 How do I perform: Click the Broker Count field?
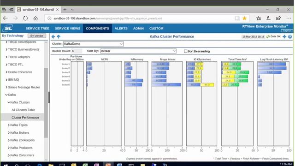77,51
